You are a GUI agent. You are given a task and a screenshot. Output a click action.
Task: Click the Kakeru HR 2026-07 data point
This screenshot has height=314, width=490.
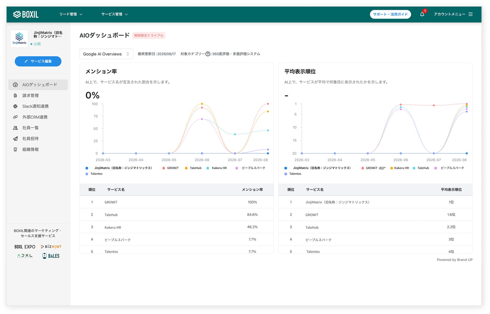(235, 134)
